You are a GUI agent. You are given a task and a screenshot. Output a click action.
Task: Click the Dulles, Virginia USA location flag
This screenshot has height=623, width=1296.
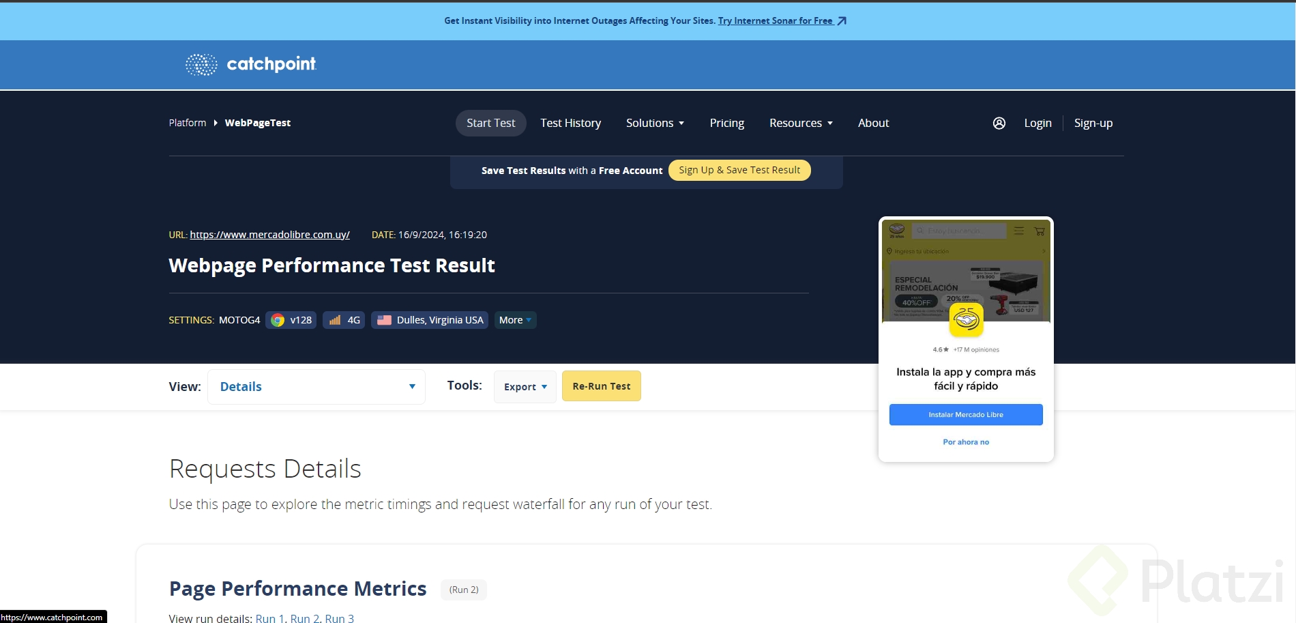click(x=384, y=320)
